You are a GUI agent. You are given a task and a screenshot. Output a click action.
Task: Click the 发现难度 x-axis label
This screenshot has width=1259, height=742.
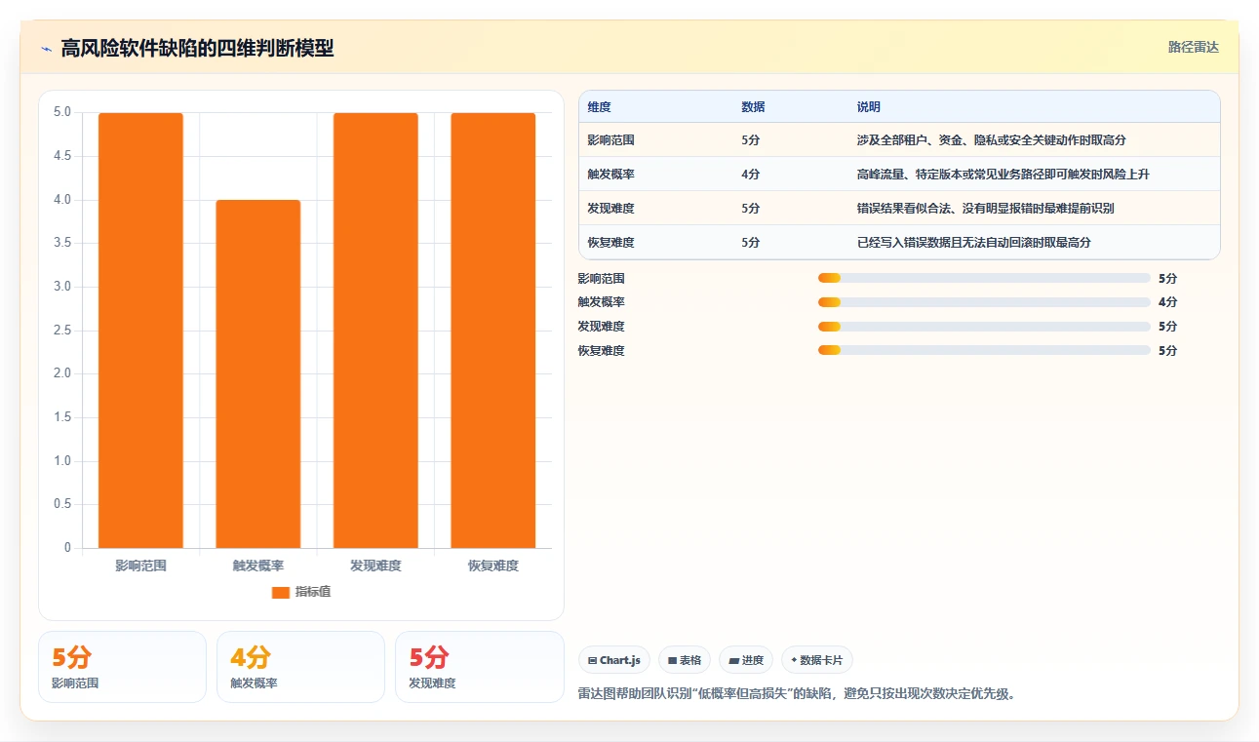[375, 566]
